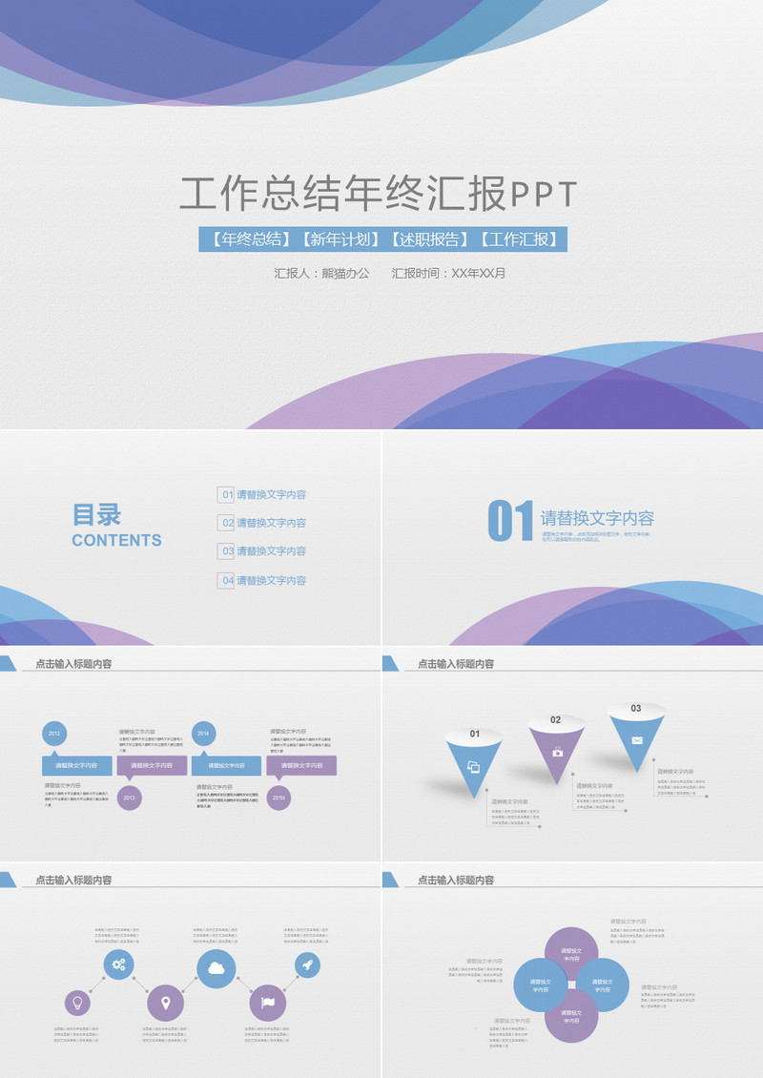763x1078 pixels.
Task: Select bottom purple circle in four-circle diagram
Action: 571,1015
